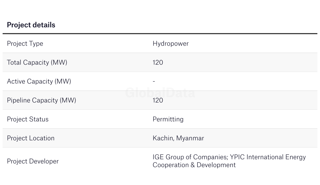Image resolution: width=320 pixels, height=185 pixels.
Task: Click the Pipeline Capacity value 120
Action: [x=158, y=100]
